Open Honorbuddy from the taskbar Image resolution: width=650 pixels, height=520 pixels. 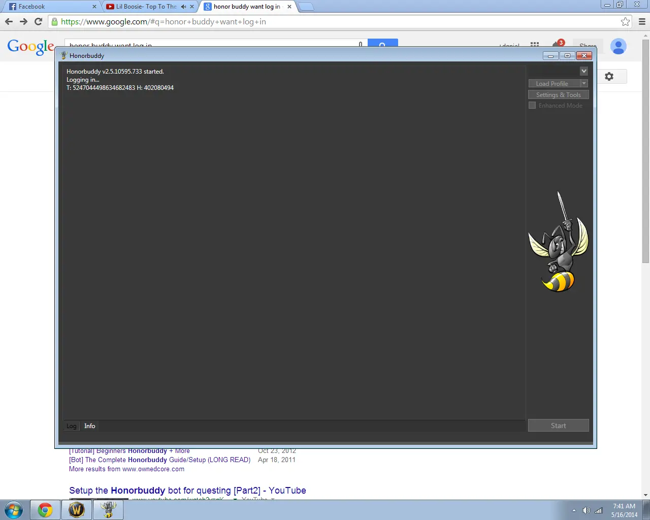108,510
